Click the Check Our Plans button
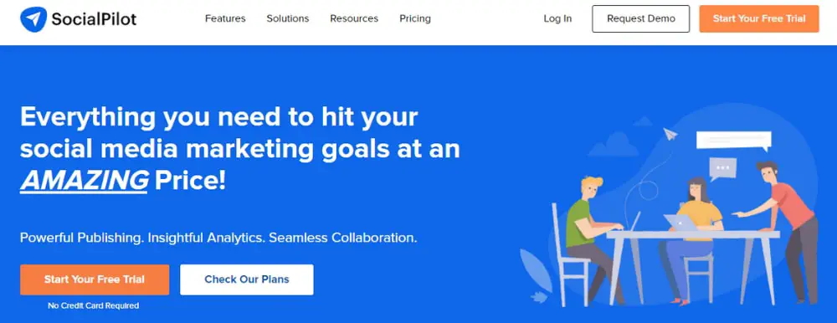Image resolution: width=837 pixels, height=323 pixels. tap(247, 279)
